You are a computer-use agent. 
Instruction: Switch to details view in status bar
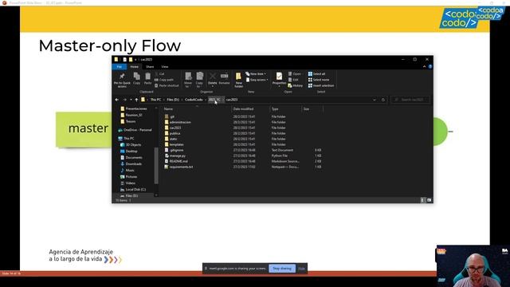click(422, 200)
